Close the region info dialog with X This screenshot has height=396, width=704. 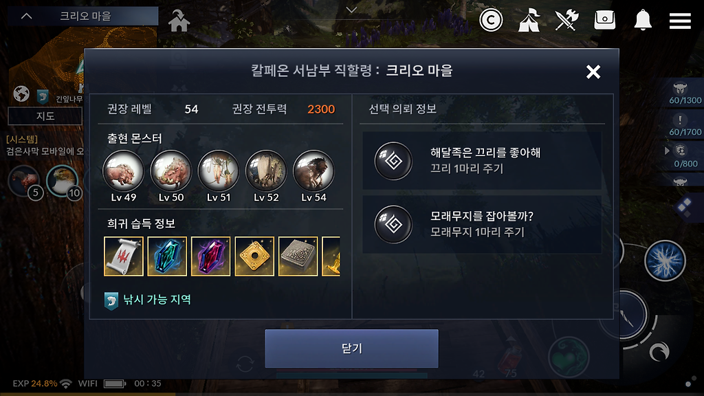[593, 71]
